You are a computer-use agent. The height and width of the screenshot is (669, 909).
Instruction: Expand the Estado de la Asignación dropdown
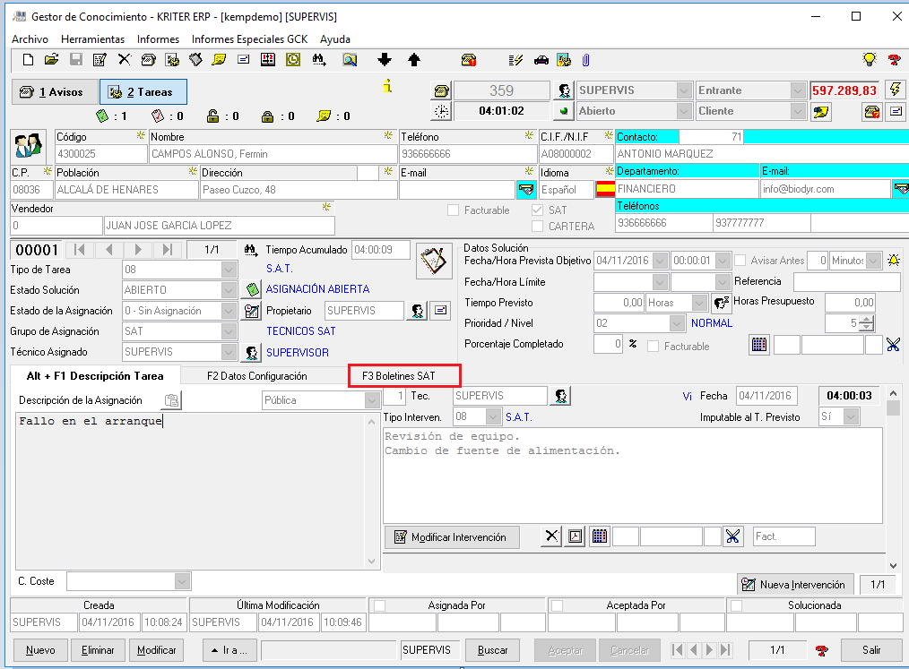click(229, 311)
